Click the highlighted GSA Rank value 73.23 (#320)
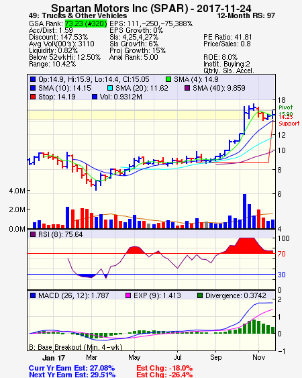This screenshot has width=302, height=378. coord(86,23)
